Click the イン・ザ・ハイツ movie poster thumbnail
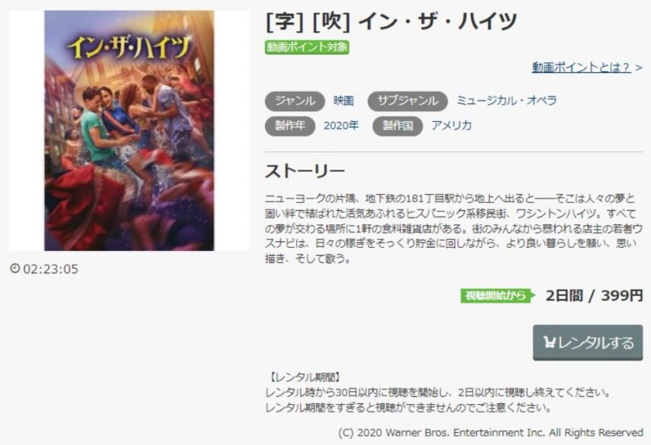Image resolution: width=651 pixels, height=445 pixels. tap(129, 131)
